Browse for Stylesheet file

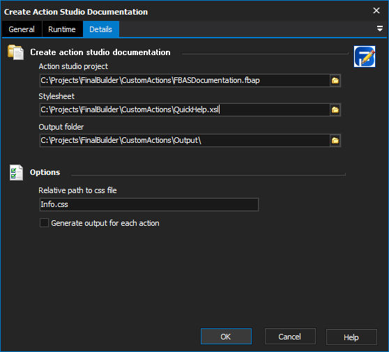click(x=335, y=109)
